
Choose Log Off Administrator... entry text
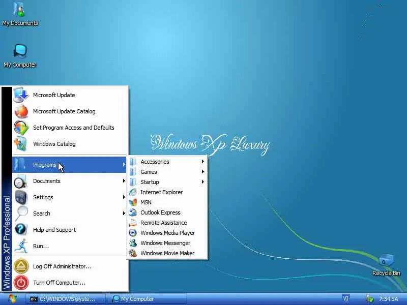point(62,266)
